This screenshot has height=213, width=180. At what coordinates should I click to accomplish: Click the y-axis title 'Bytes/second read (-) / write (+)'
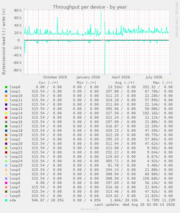pyautogui.click(x=4, y=42)
